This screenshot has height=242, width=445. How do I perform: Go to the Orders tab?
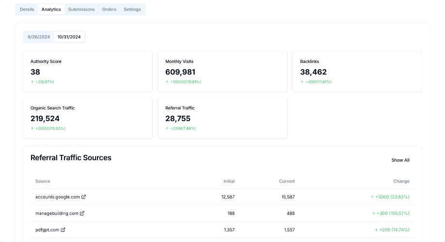coord(109,9)
